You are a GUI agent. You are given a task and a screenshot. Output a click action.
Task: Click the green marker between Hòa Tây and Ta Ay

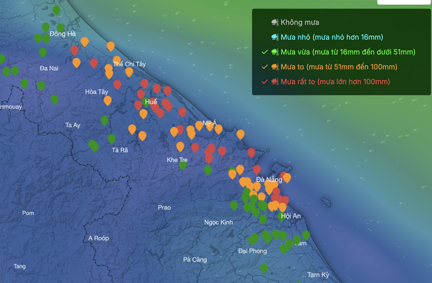point(105,120)
